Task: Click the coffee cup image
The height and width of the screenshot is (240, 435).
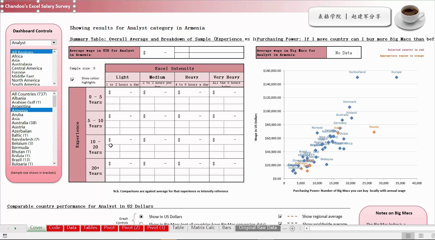Action: point(410,17)
